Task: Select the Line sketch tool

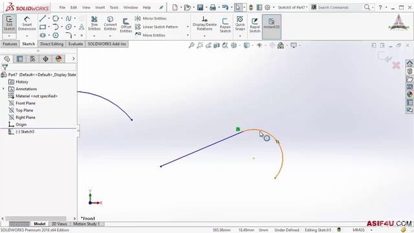Action: [x=43, y=18]
